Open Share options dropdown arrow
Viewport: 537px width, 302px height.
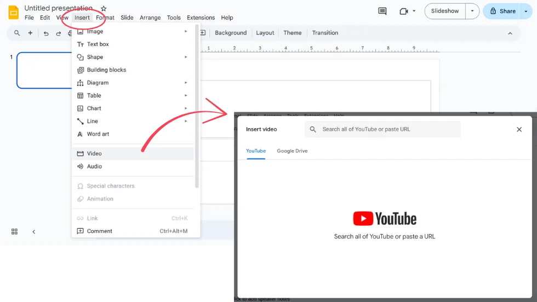pyautogui.click(x=526, y=11)
